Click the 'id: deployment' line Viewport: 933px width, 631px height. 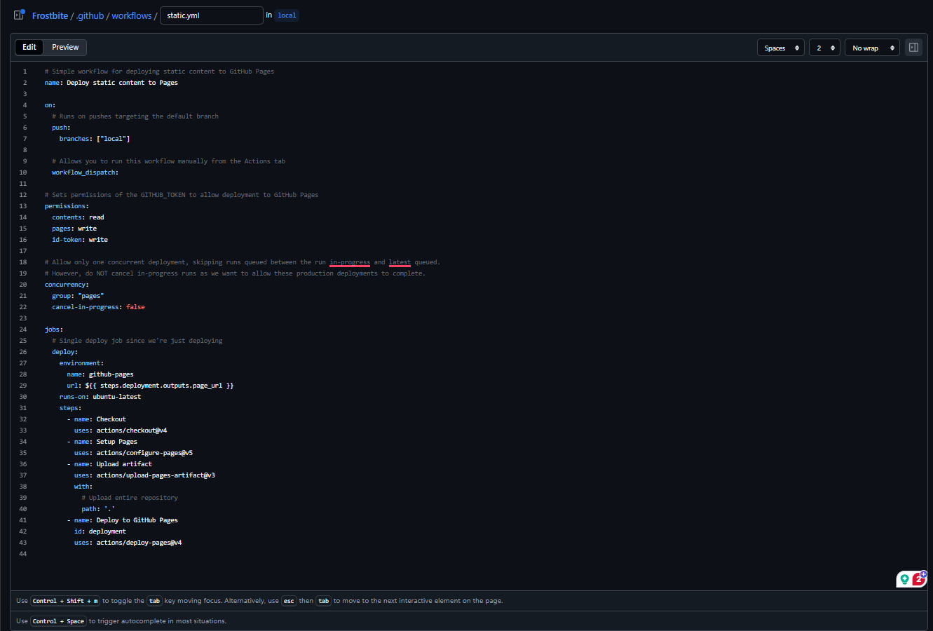100,531
